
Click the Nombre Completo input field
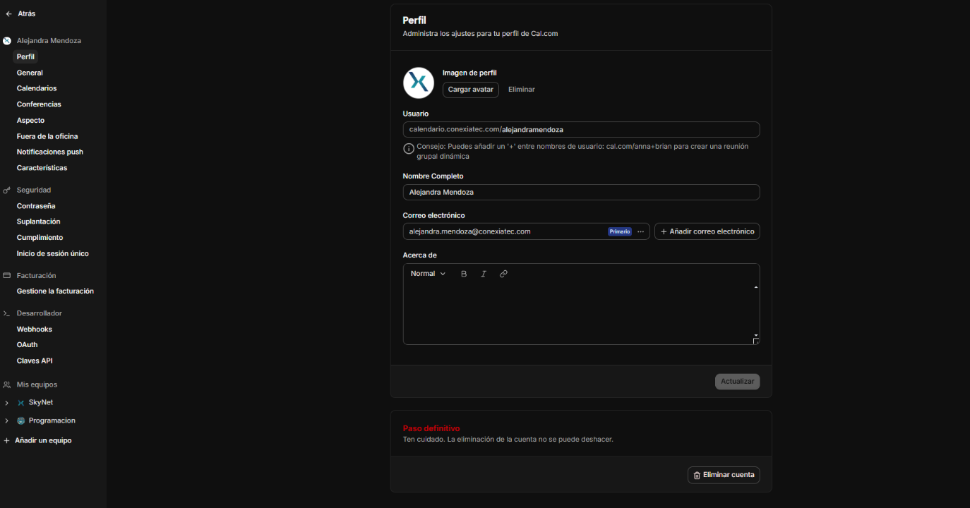(x=580, y=192)
